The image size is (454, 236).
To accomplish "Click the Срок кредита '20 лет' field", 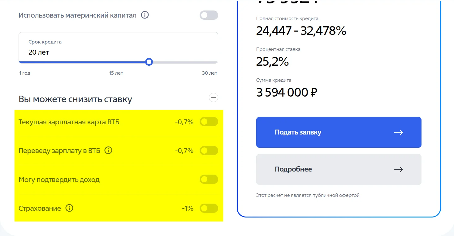I will tap(118, 48).
